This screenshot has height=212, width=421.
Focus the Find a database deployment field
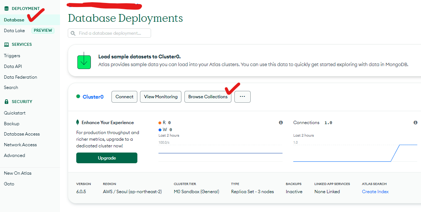pyautogui.click(x=109, y=33)
